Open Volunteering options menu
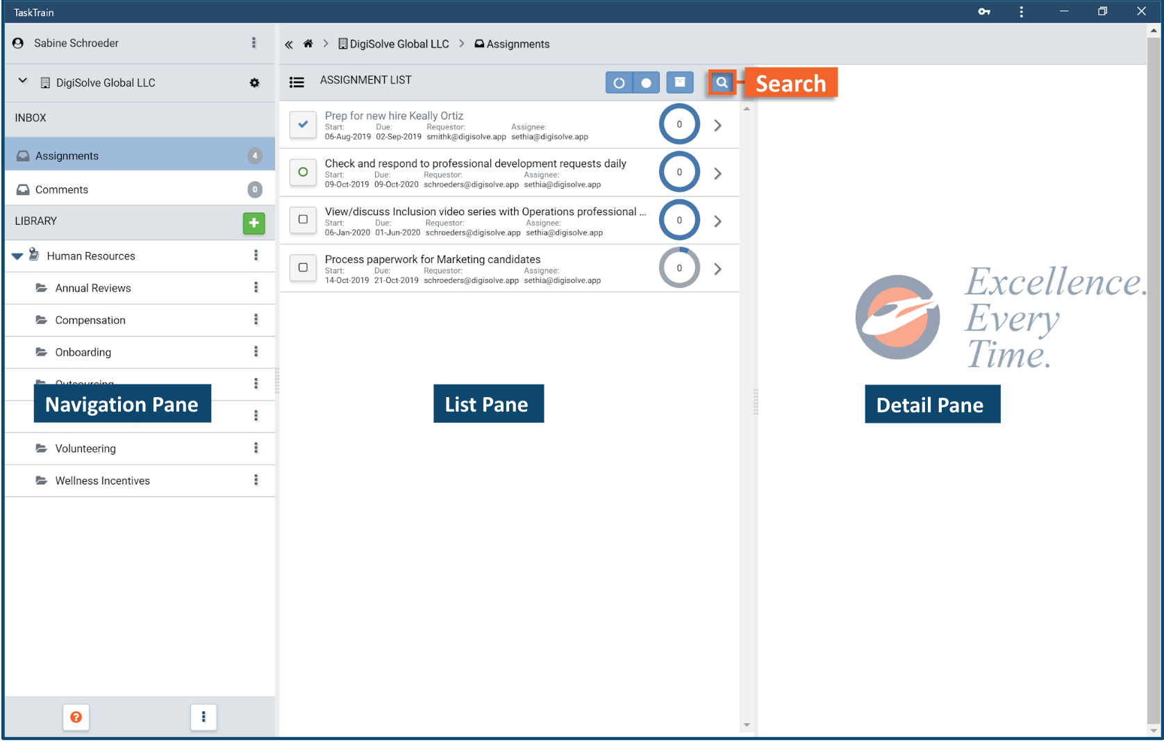The height and width of the screenshot is (742, 1164). point(256,448)
